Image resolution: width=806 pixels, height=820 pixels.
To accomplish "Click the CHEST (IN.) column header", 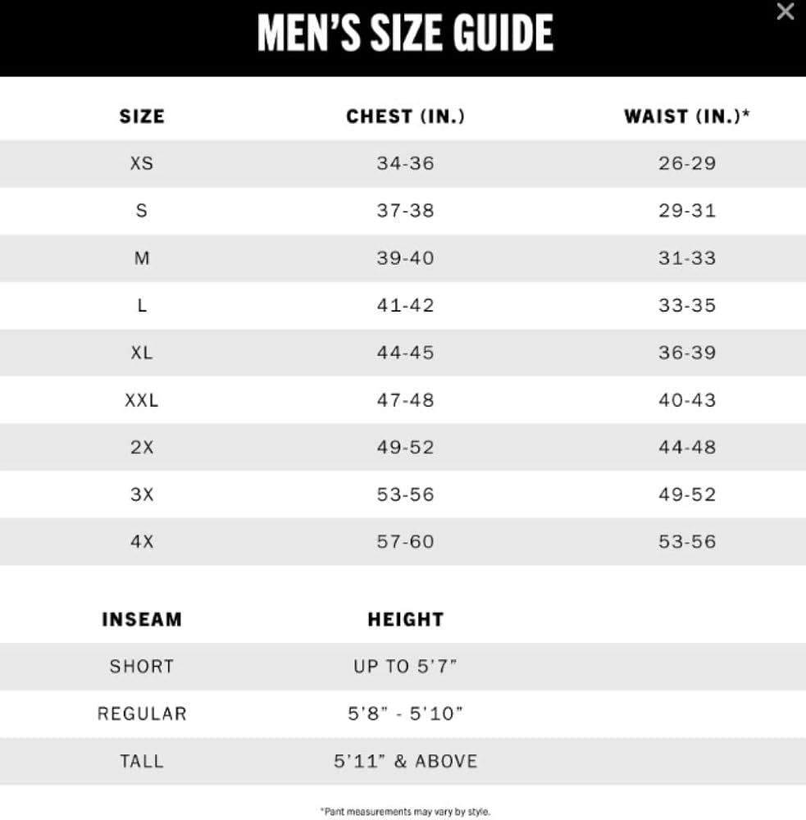I will pos(405,116).
